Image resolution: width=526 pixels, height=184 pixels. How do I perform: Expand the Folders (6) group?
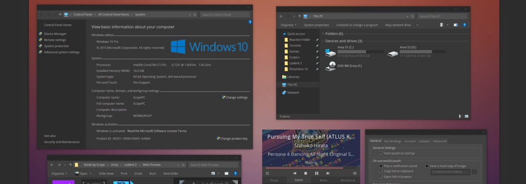pos(323,33)
